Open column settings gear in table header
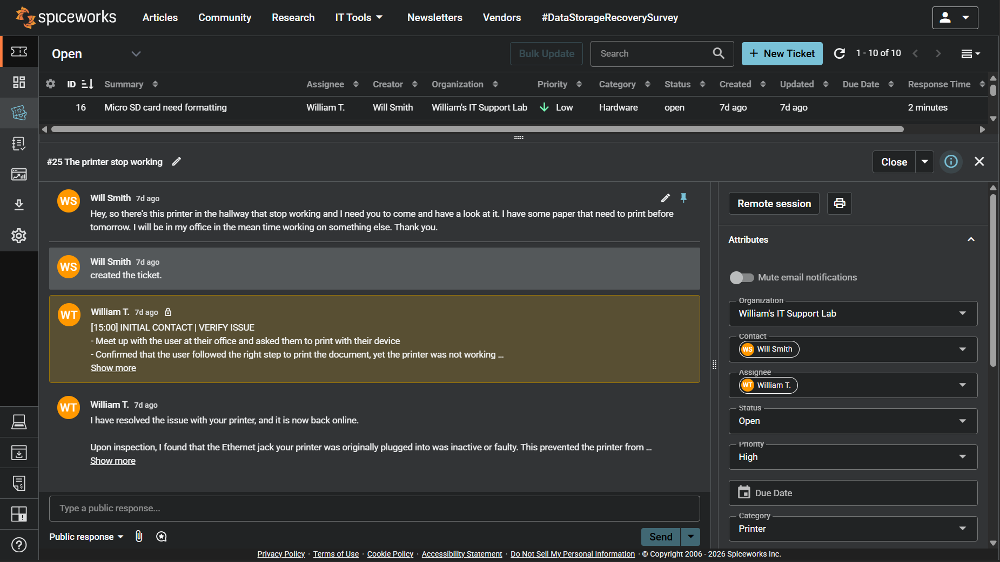 click(51, 84)
